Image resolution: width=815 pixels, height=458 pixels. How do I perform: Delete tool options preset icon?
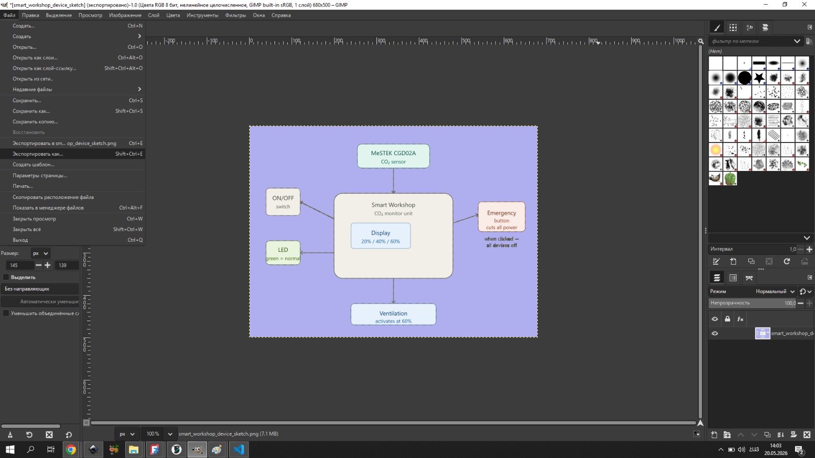49,435
